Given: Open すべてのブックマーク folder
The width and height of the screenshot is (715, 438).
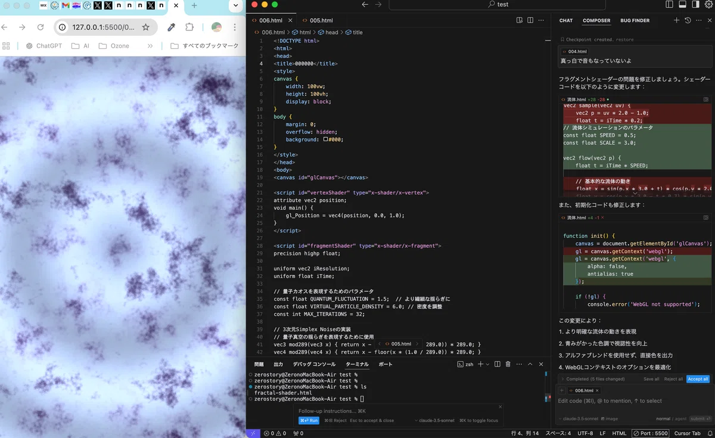Looking at the screenshot, I should pos(204,45).
